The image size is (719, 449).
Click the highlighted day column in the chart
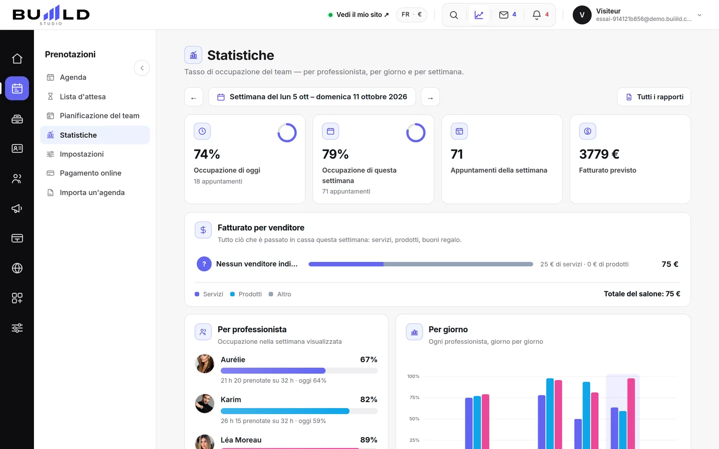coord(623,412)
